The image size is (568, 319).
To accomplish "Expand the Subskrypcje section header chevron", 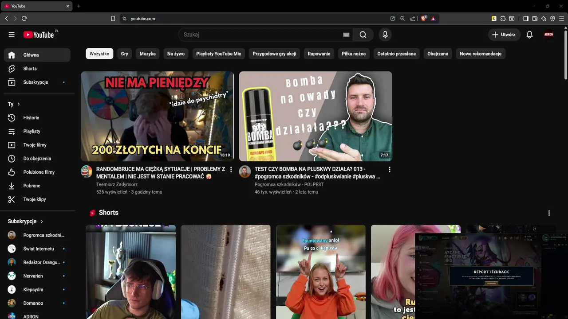I will pyautogui.click(x=42, y=222).
